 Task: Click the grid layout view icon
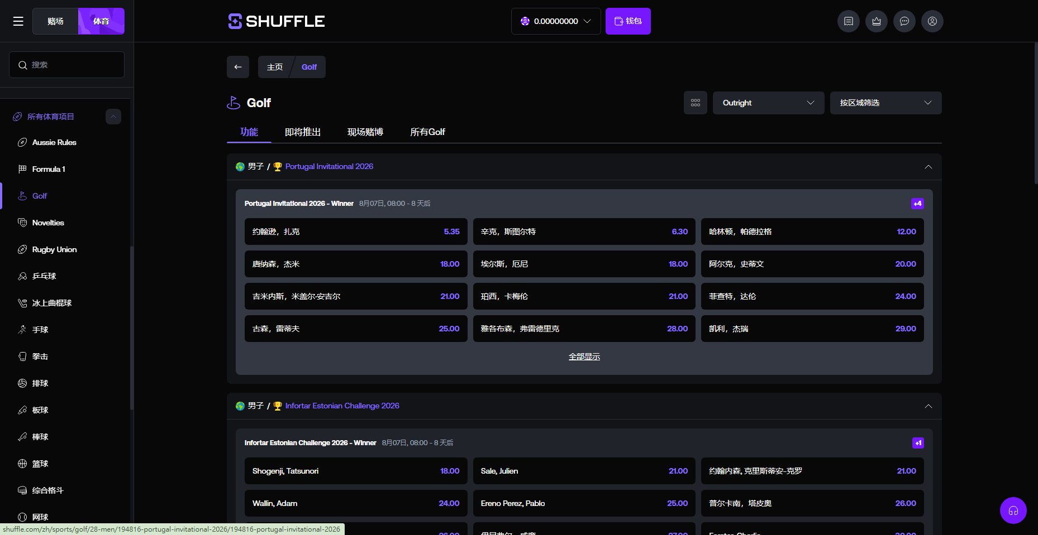tap(696, 103)
